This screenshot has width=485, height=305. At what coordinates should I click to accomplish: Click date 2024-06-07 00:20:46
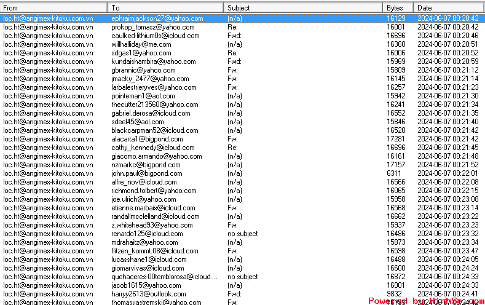[448, 36]
